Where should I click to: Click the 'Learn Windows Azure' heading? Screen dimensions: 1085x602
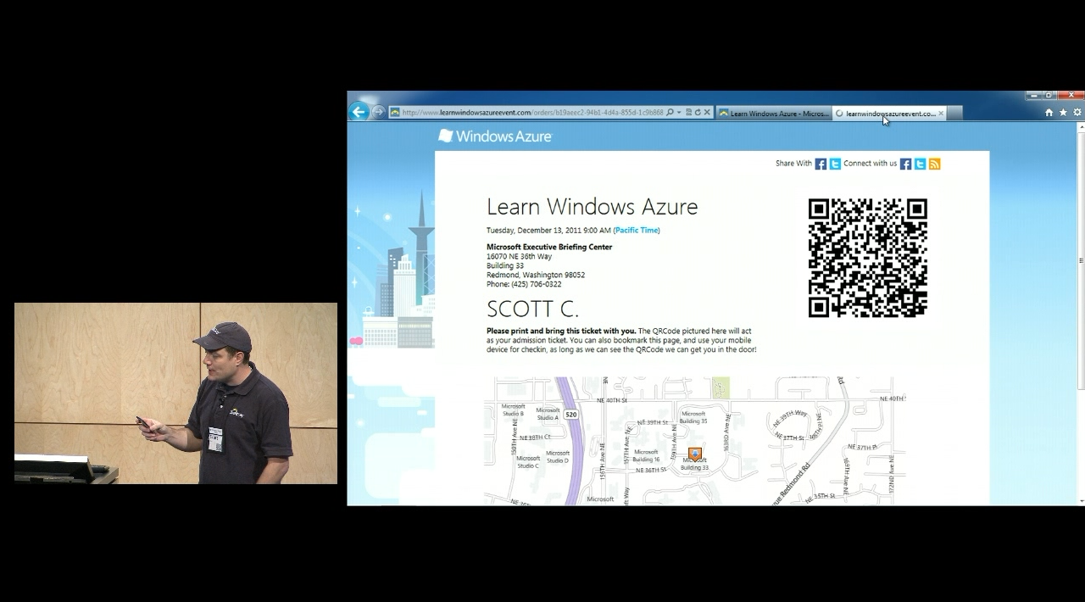coord(592,206)
